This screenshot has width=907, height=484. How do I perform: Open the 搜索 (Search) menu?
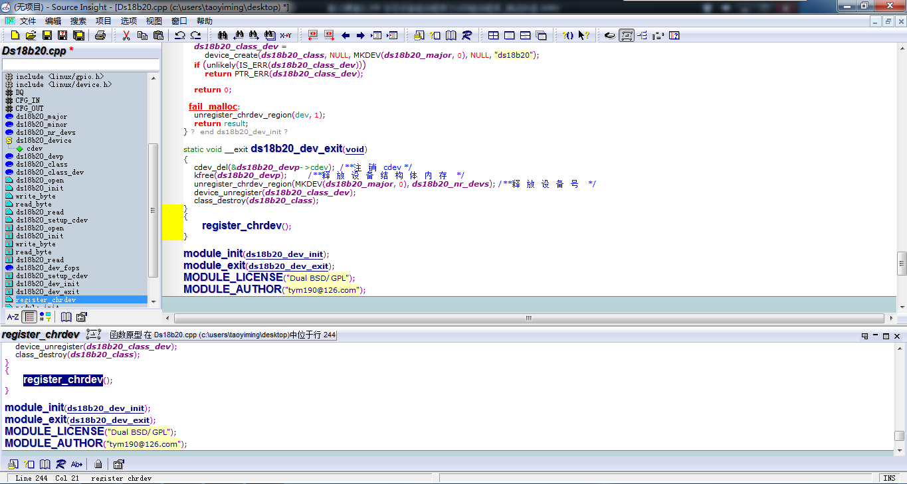(x=78, y=21)
